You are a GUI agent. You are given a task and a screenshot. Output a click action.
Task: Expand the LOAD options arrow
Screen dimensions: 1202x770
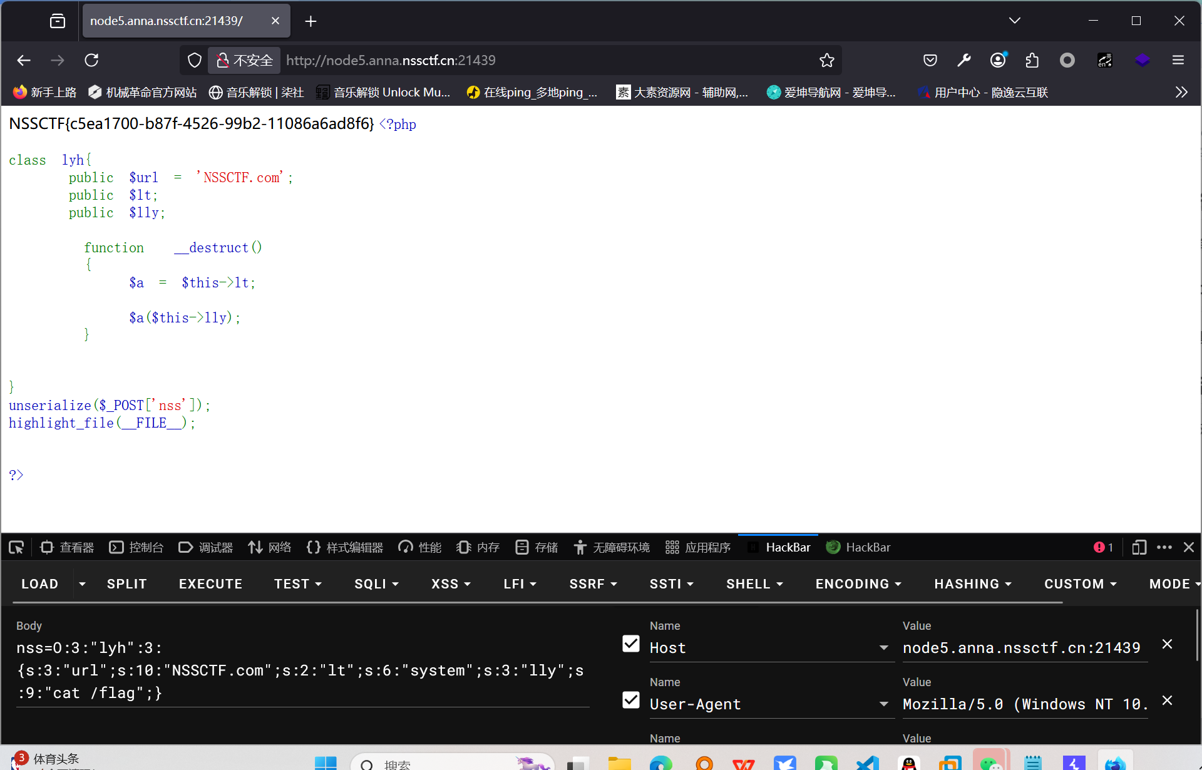tap(82, 584)
